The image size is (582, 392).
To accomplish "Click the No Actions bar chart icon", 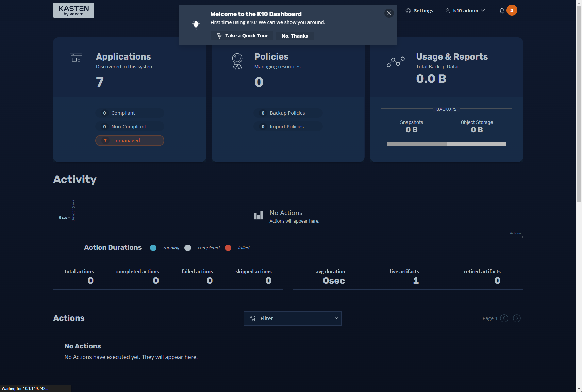I will coord(259,216).
